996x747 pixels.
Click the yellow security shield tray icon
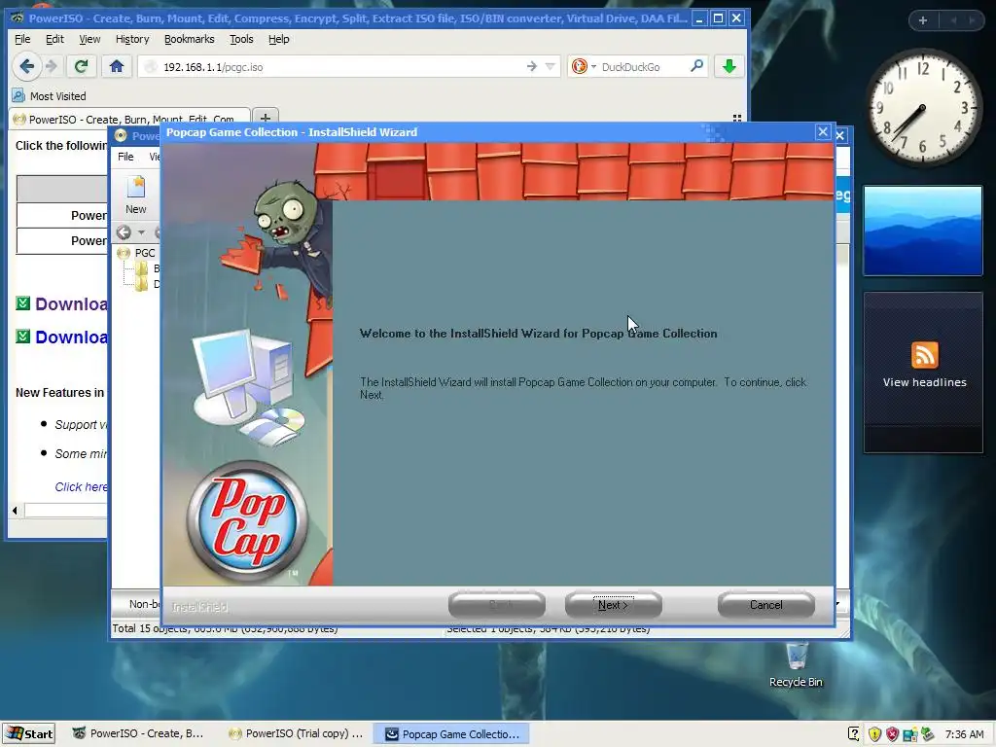tap(874, 734)
